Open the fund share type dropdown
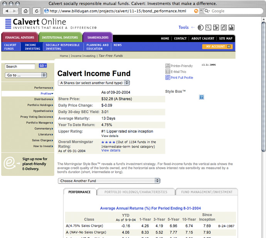Image resolution: width=266 pixels, height=238 pixels. (94, 83)
